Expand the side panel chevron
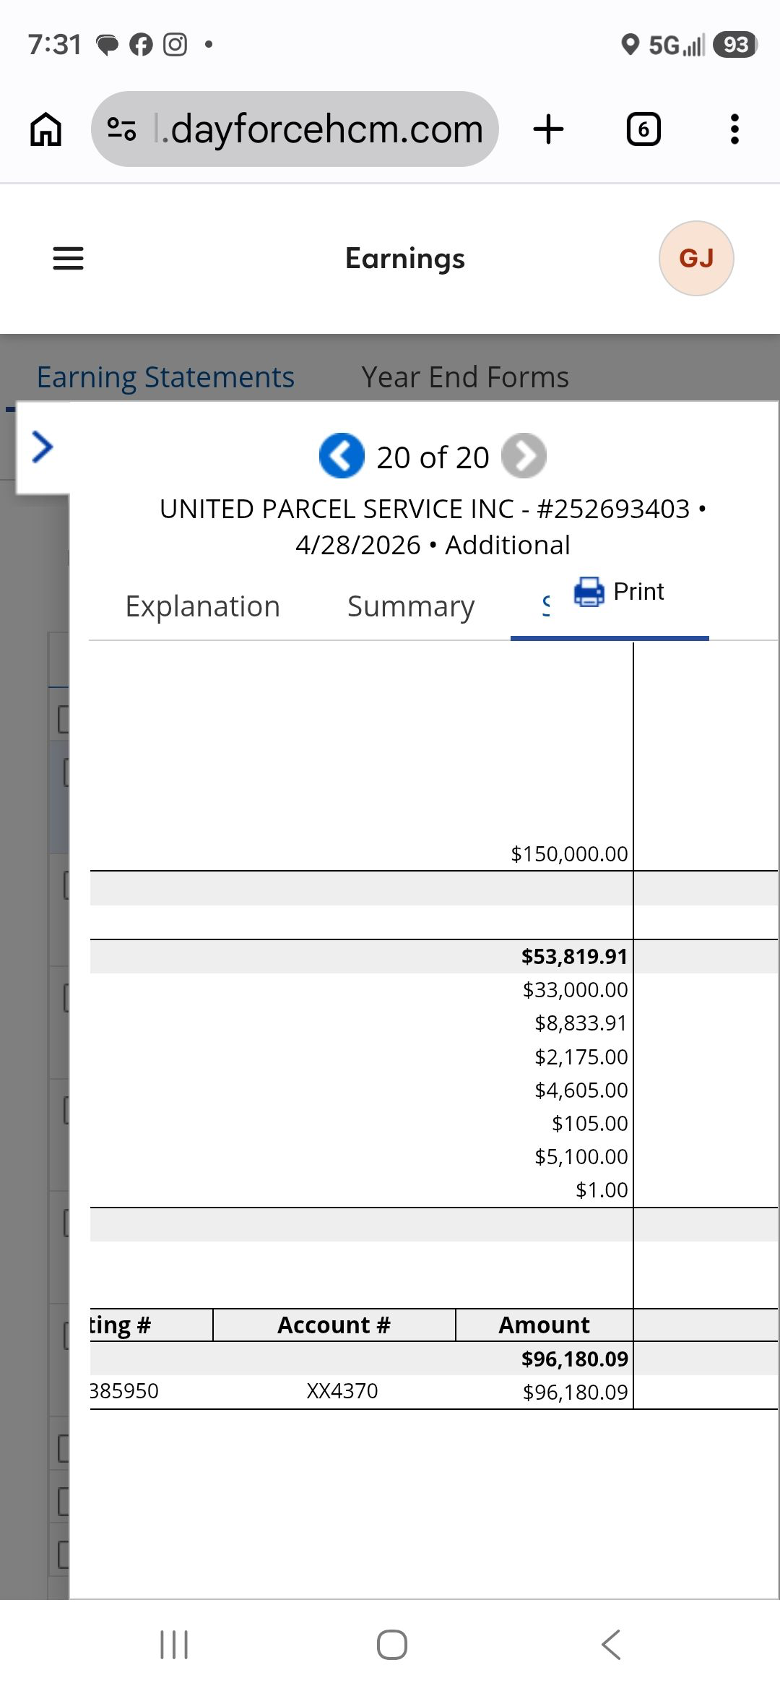 (x=43, y=447)
